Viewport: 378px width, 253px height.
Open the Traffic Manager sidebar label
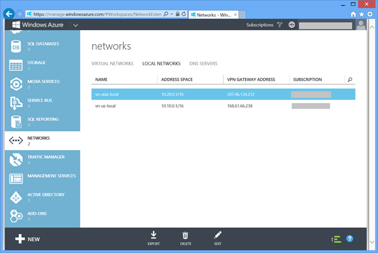click(x=46, y=157)
